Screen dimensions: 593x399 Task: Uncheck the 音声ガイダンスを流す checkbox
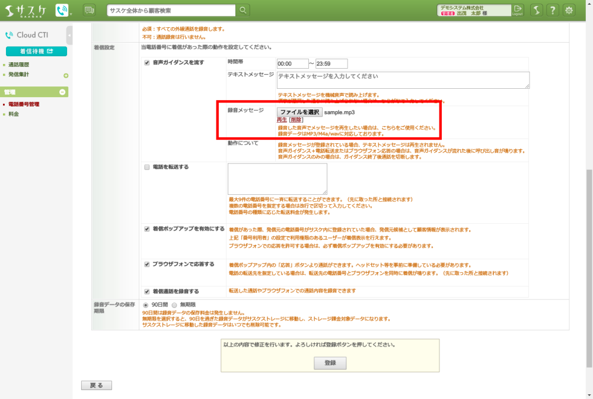pyautogui.click(x=147, y=62)
